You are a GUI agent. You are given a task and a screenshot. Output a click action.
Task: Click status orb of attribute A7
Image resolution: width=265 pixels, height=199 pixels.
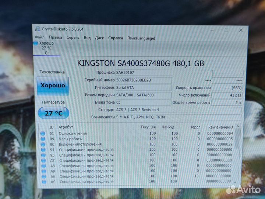coord(43,160)
